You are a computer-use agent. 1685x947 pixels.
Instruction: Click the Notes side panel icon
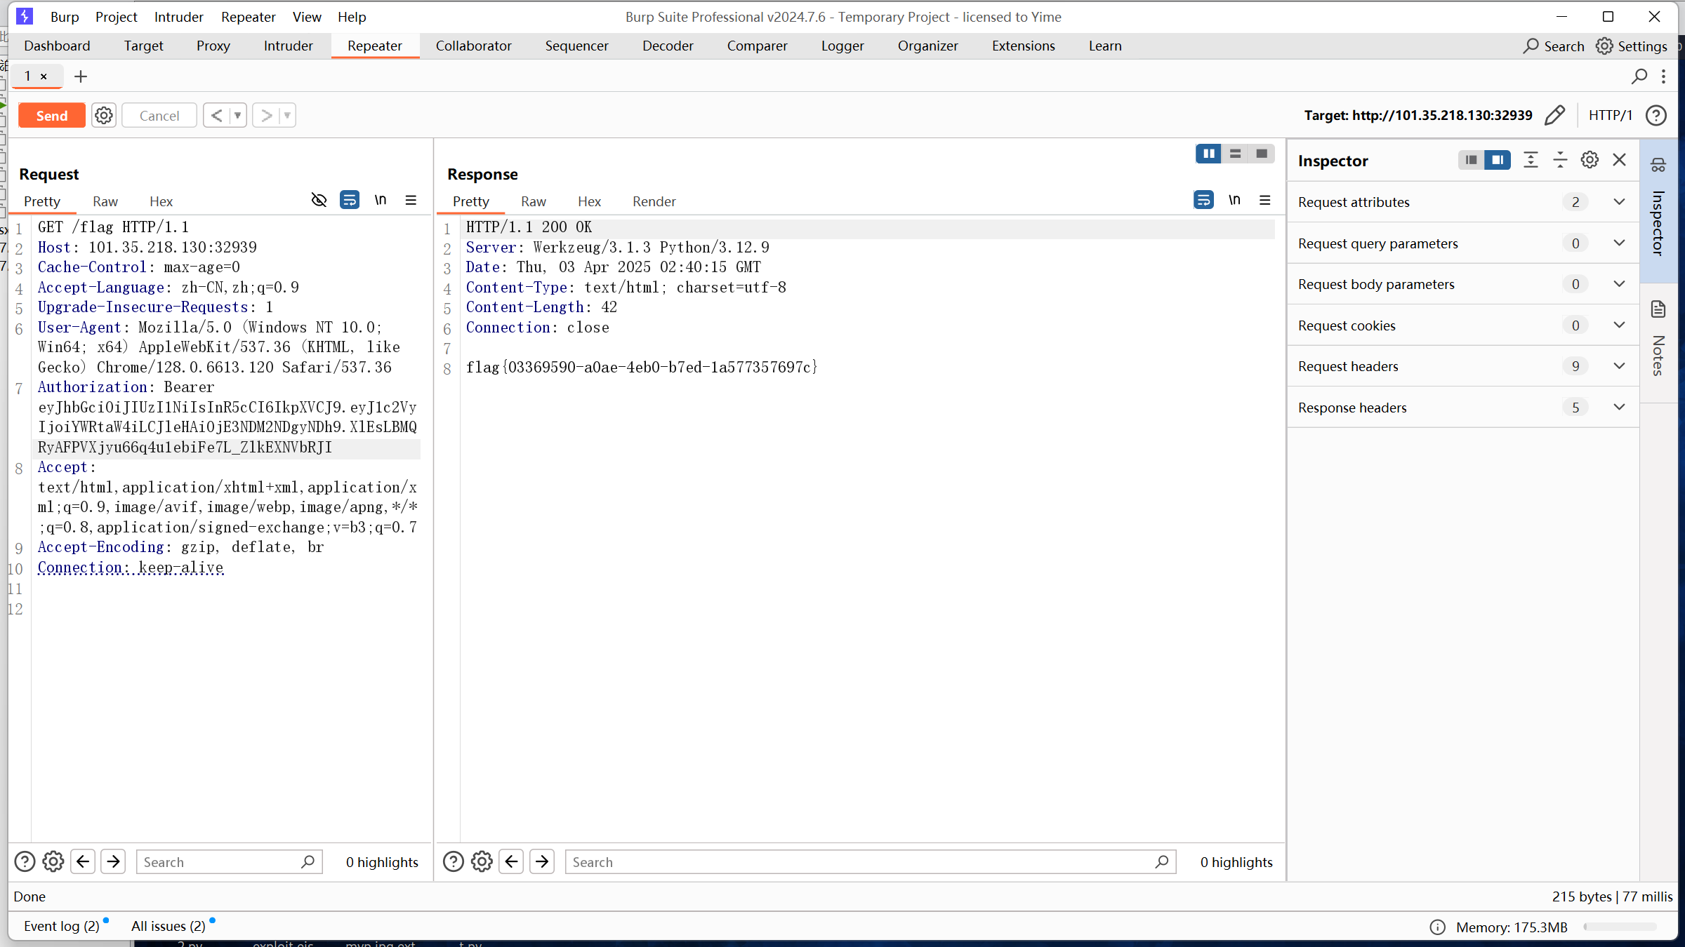pyautogui.click(x=1658, y=309)
